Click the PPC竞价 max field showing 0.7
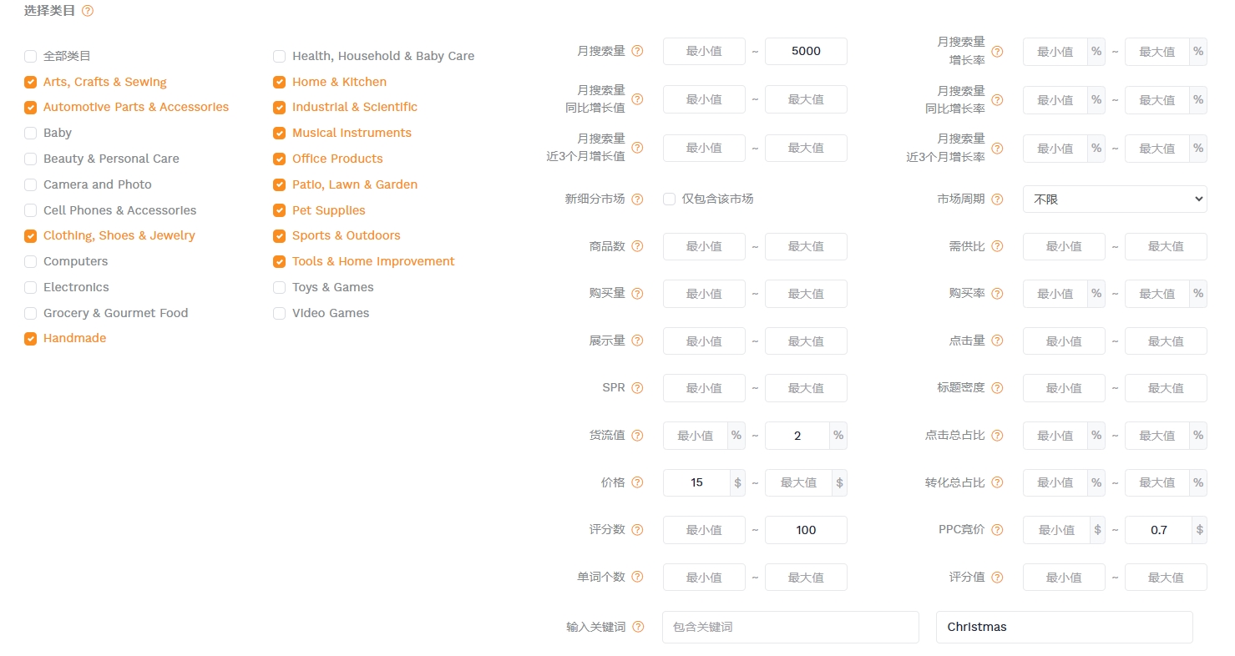Viewport: 1235px width, 656px height. [x=1157, y=530]
